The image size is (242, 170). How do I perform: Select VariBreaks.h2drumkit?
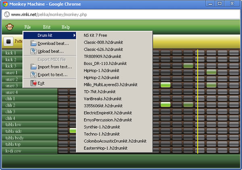tap(115, 99)
